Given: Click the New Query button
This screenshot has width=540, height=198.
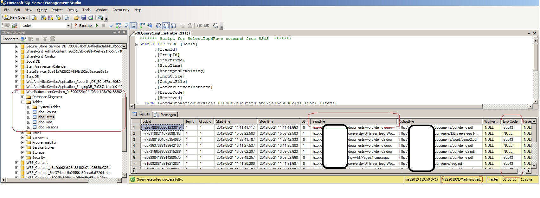Looking at the screenshot, I should (x=16, y=18).
